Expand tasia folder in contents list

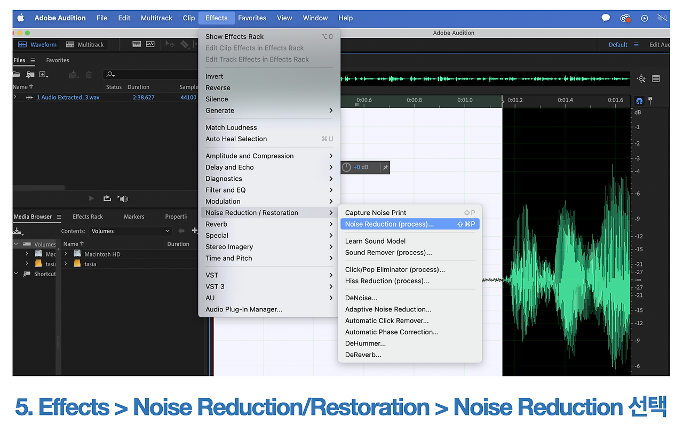coord(66,264)
